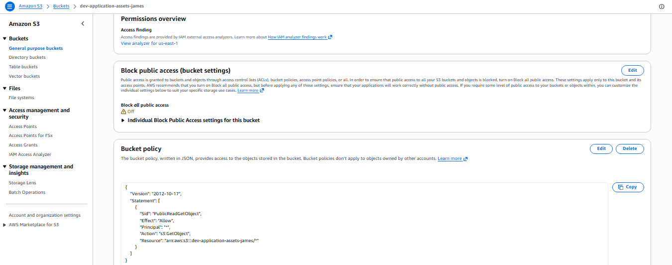This screenshot has height=265, width=672.
Task: Select General purpose buckets
Action: click(x=36, y=48)
